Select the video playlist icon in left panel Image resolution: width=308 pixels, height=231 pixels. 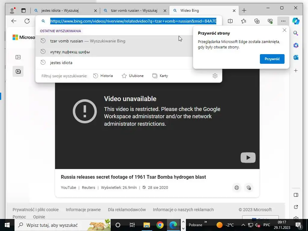pyautogui.click(x=18, y=71)
